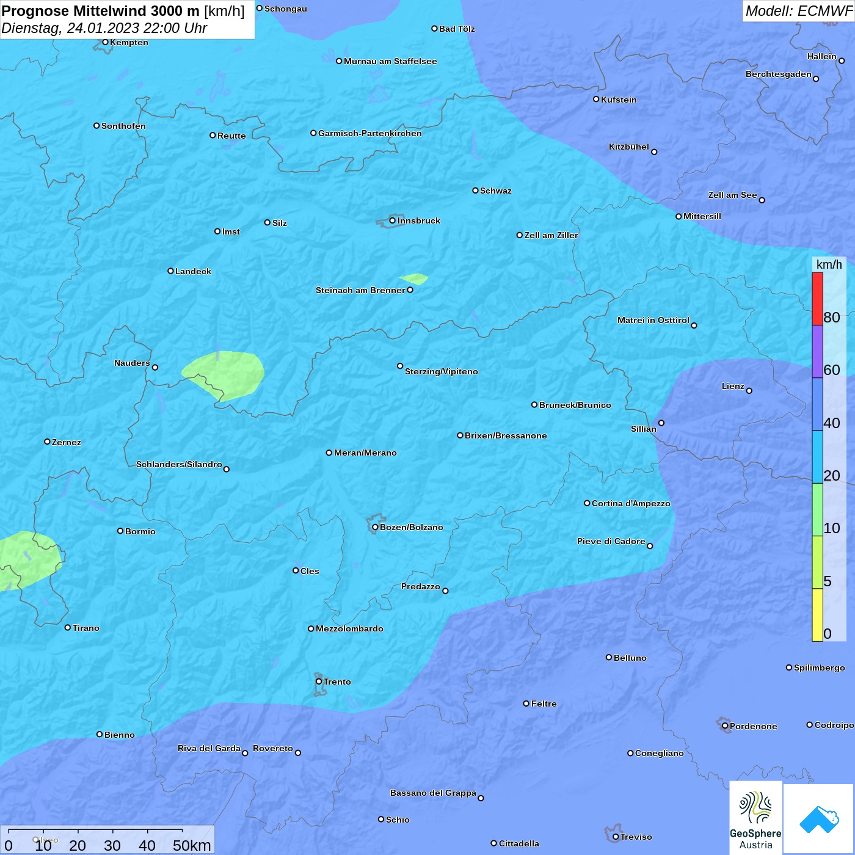Click the 'Matrei in Osttirol' label
855x855 pixels.
[653, 320]
